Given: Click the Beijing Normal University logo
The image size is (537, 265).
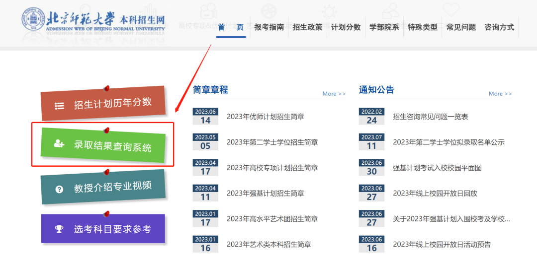Looking at the screenshot, I should tap(94, 20).
